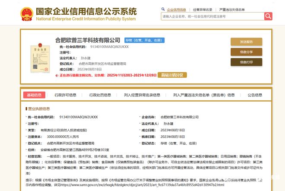285x191 pixels.
Task: Click the 存续(在营、开业、在册) status badge
Action: (144, 40)
